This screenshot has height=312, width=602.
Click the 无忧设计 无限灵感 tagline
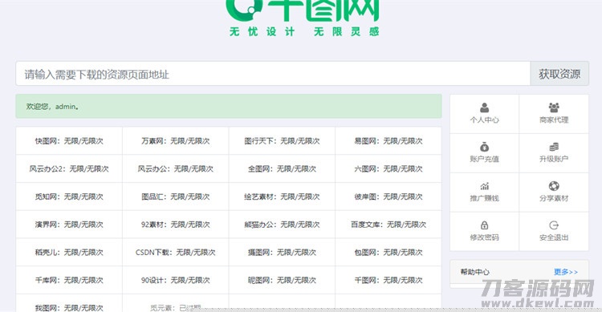(304, 31)
